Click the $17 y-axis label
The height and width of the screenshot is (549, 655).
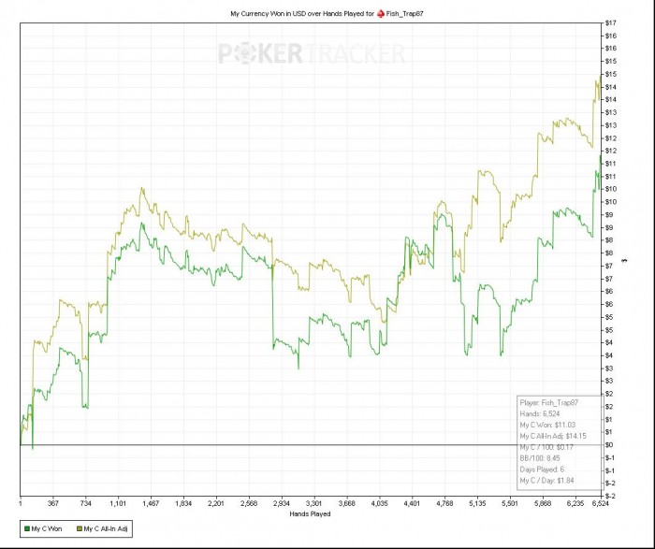610,23
